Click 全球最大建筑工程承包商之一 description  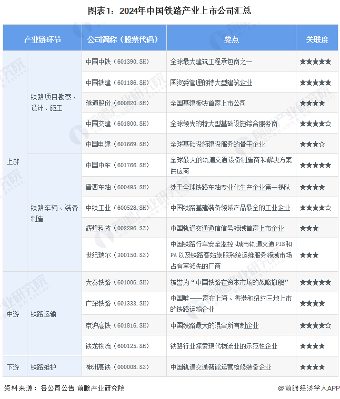click(211, 62)
